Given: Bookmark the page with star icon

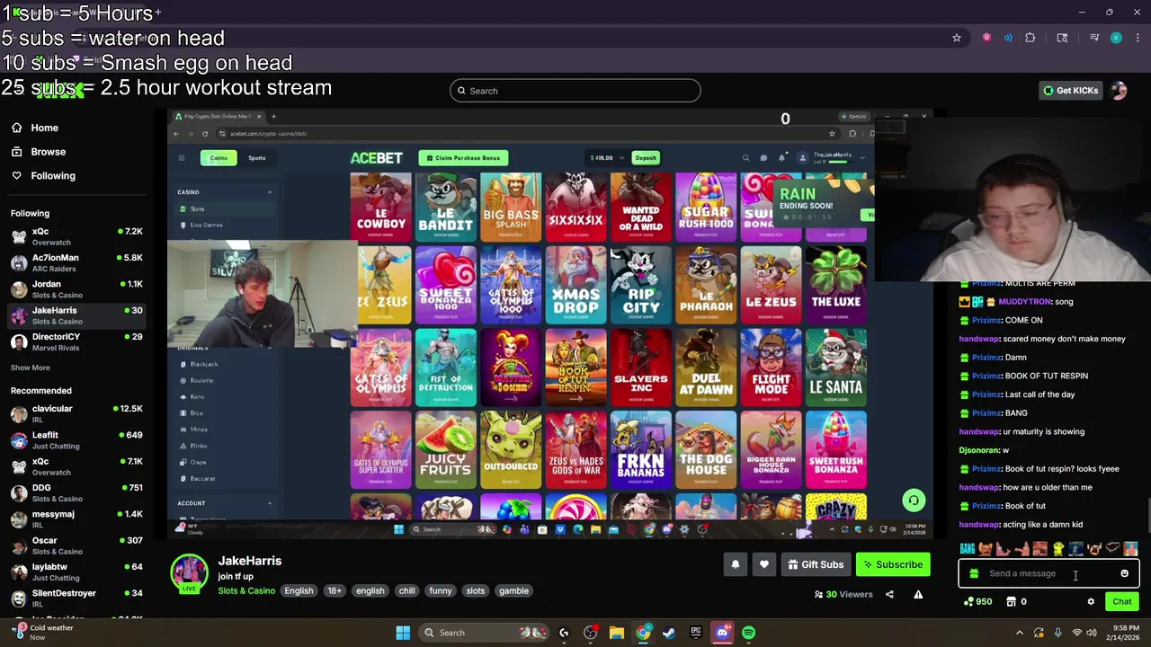Looking at the screenshot, I should click(957, 38).
